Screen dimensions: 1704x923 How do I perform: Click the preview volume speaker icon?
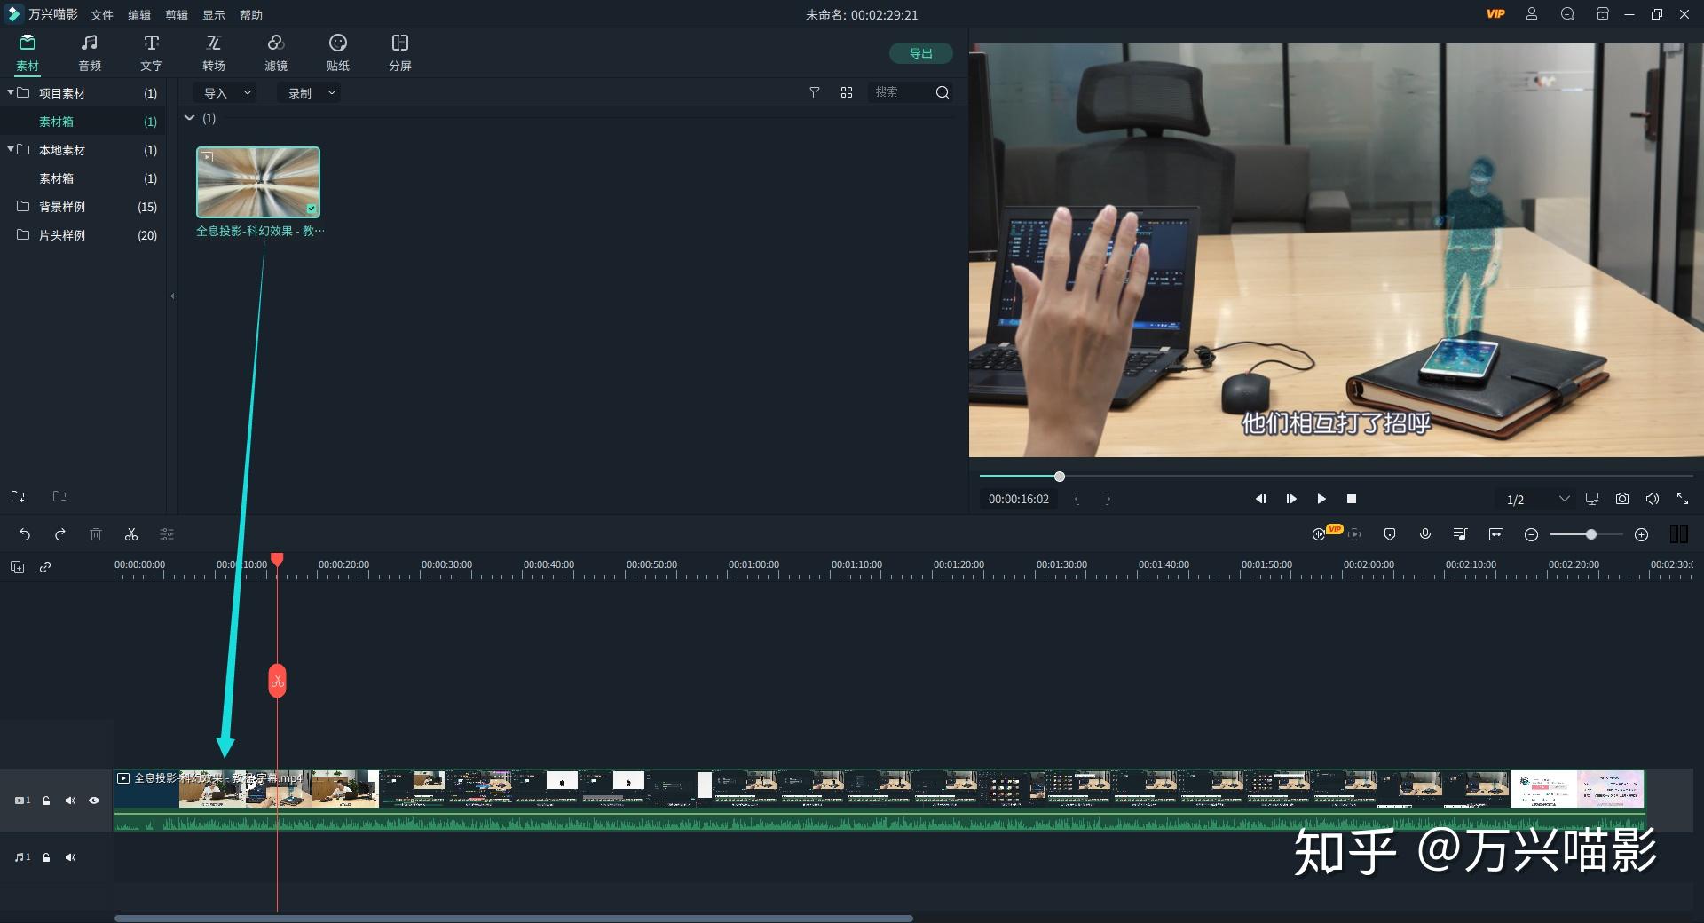coord(1653,499)
